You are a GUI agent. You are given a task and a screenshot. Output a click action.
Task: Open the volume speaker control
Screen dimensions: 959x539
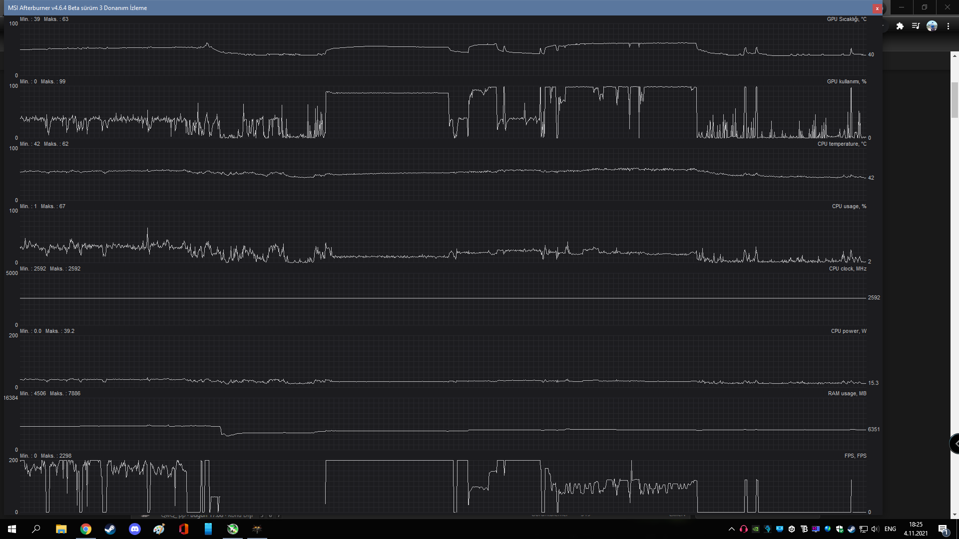coord(875,529)
